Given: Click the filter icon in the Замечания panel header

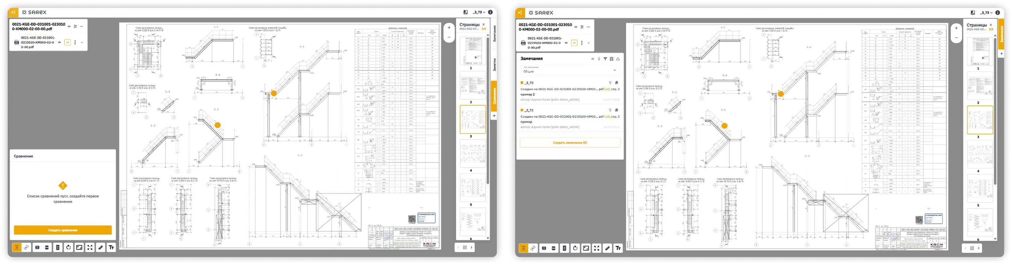Looking at the screenshot, I should tap(605, 59).
